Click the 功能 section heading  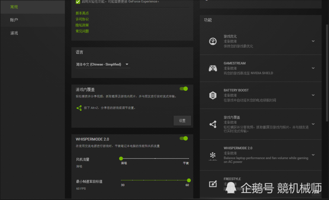208,20
